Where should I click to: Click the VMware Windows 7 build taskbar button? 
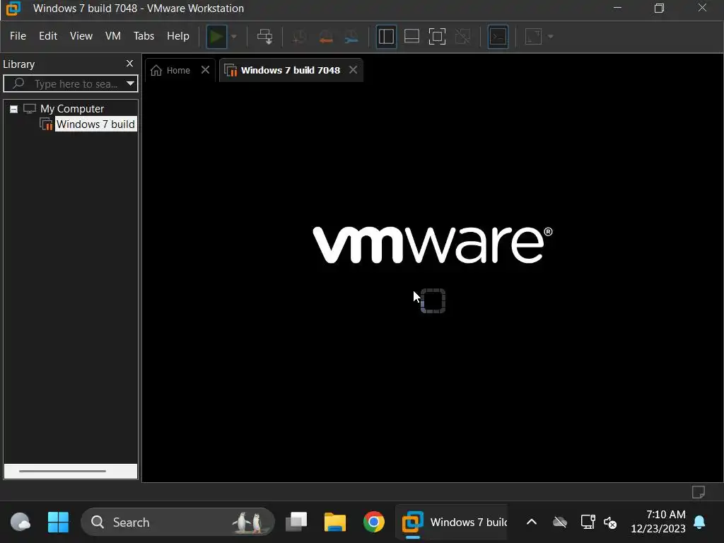tap(452, 522)
